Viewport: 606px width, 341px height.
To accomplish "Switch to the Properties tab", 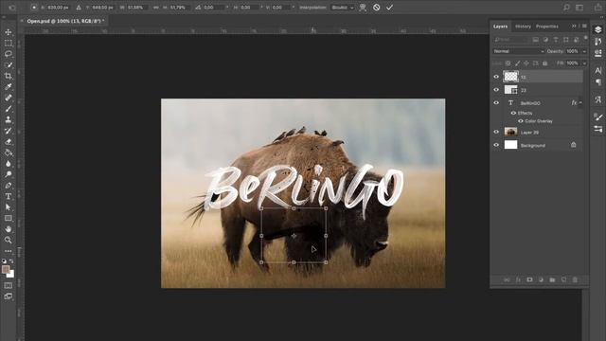I will pos(547,27).
